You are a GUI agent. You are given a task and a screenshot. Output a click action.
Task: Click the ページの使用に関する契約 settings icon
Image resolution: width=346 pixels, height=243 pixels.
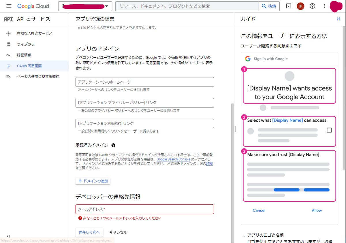(8, 77)
